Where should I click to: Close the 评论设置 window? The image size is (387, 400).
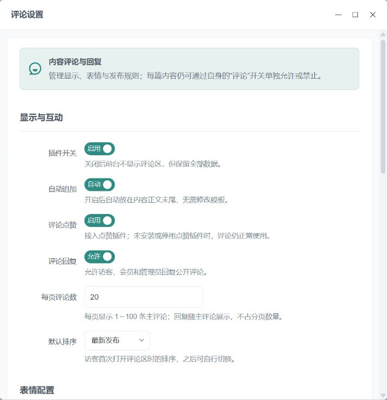click(372, 15)
